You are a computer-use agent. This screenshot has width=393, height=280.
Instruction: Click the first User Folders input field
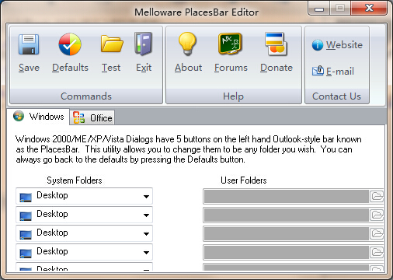point(287,196)
